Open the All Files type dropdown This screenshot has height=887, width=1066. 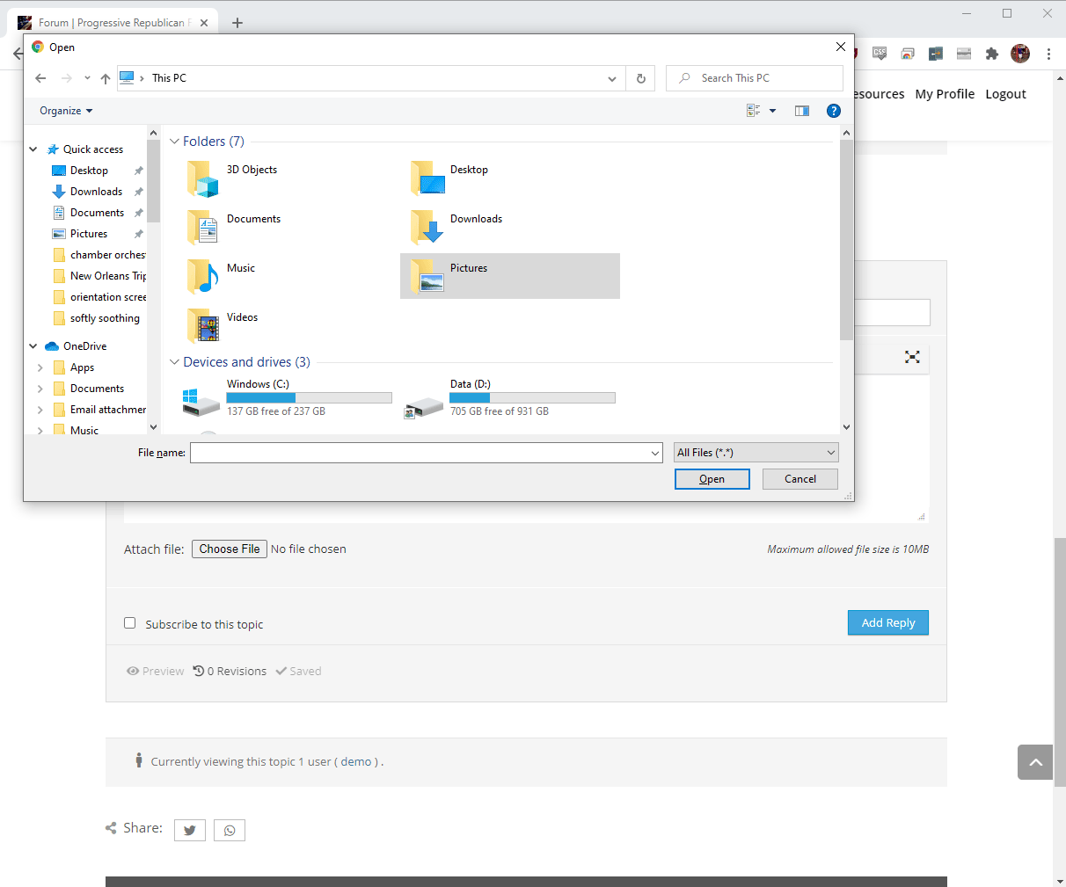tap(756, 453)
